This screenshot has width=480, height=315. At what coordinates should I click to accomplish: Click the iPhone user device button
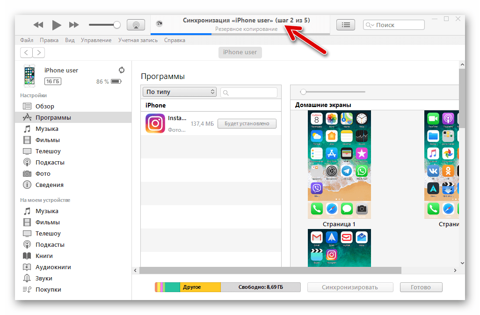click(x=240, y=52)
